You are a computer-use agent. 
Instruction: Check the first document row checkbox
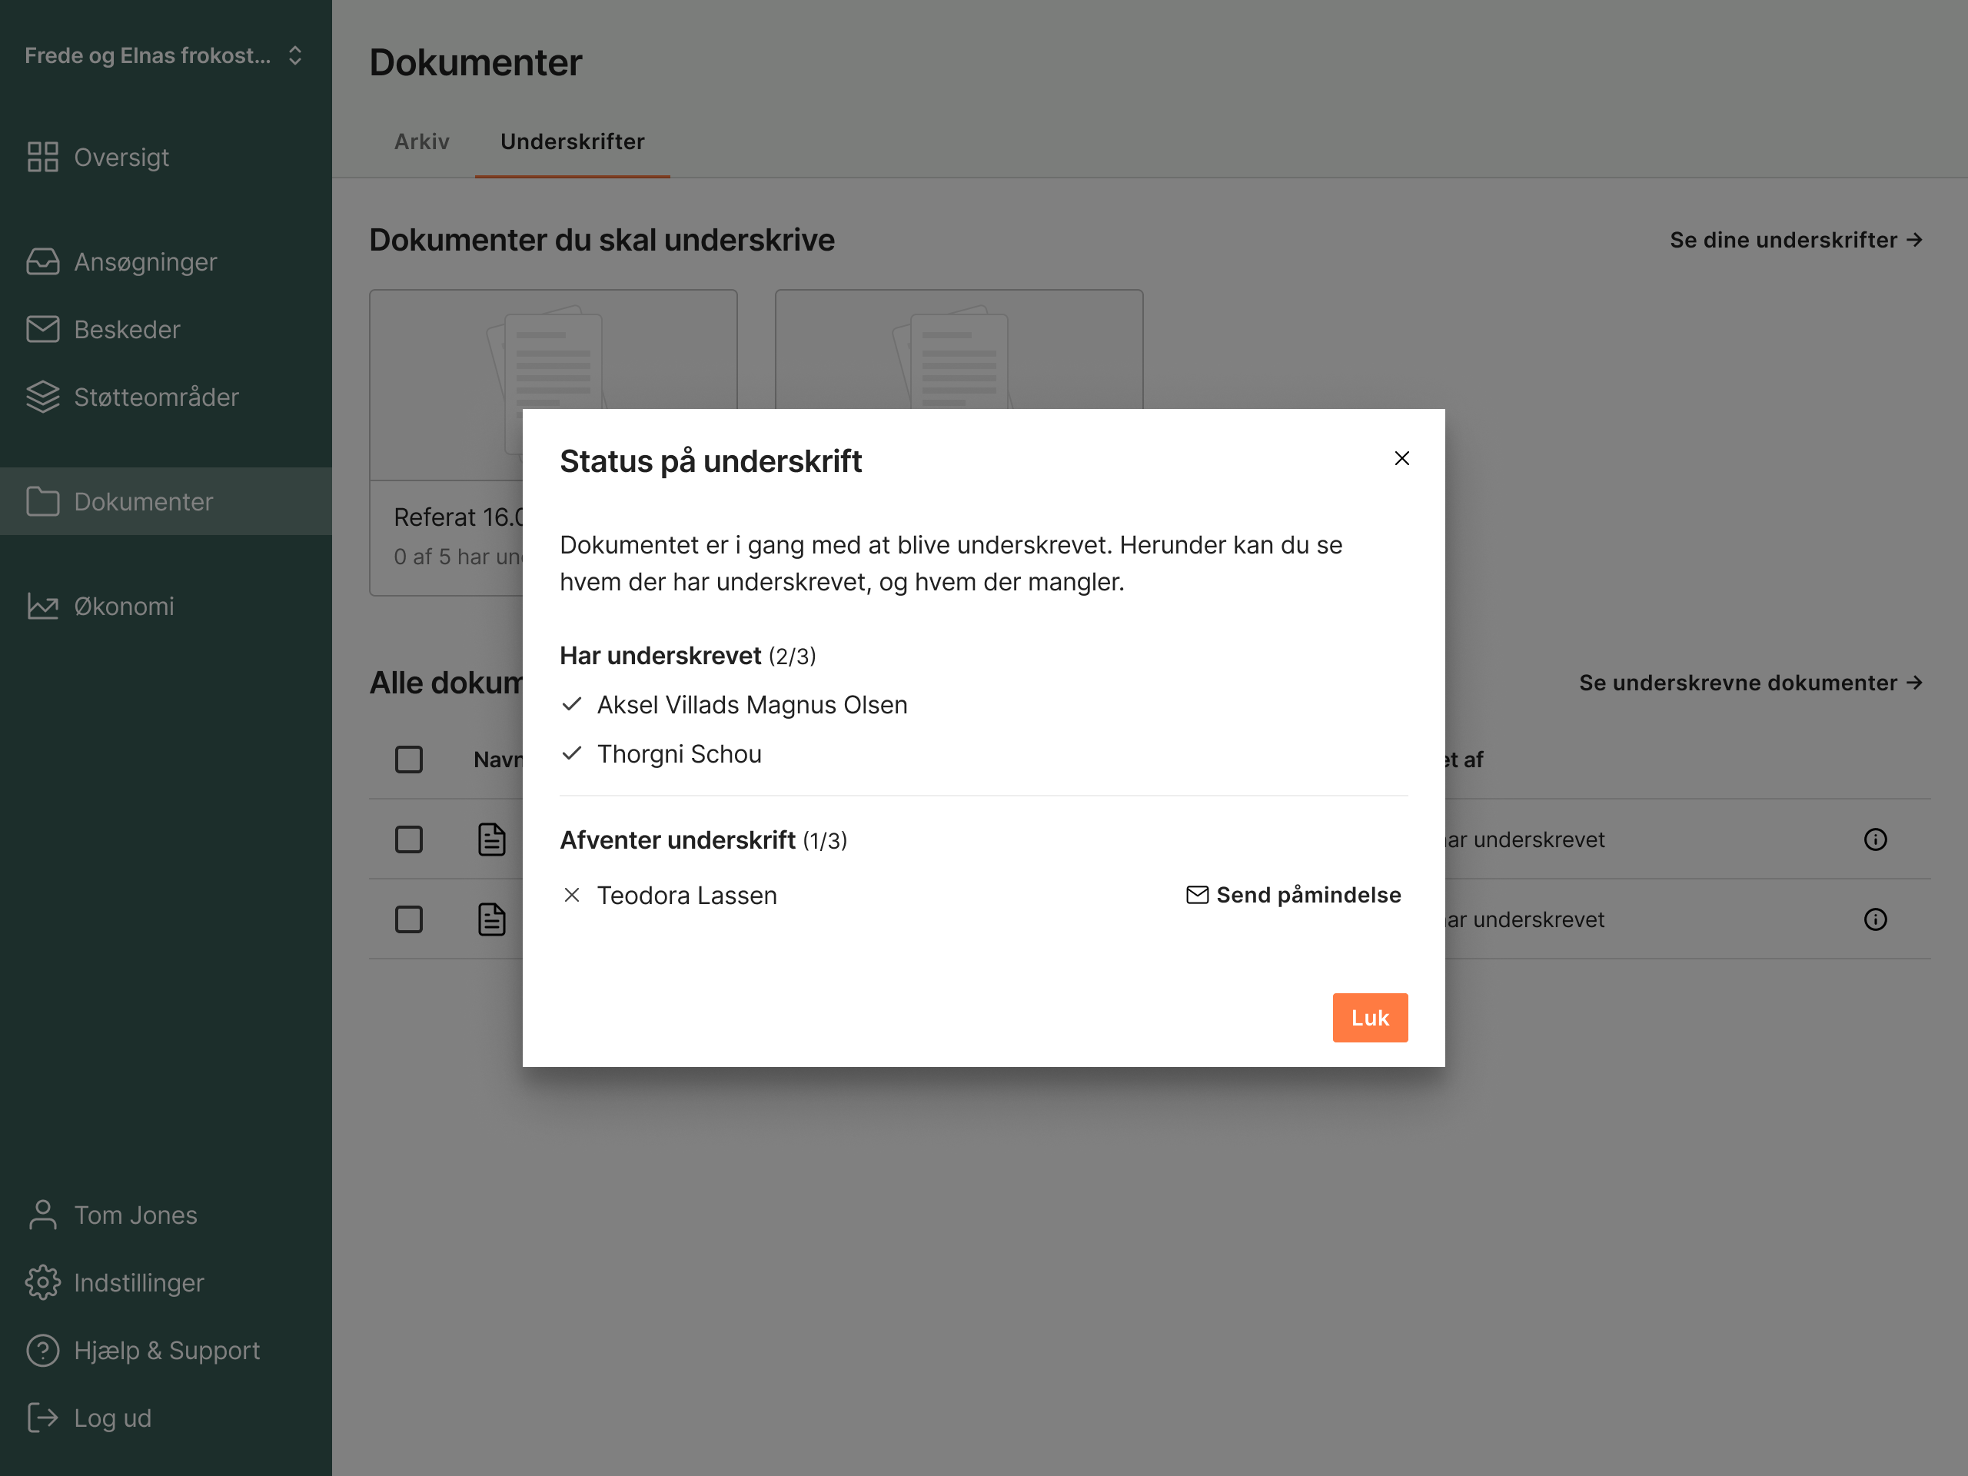click(x=408, y=840)
